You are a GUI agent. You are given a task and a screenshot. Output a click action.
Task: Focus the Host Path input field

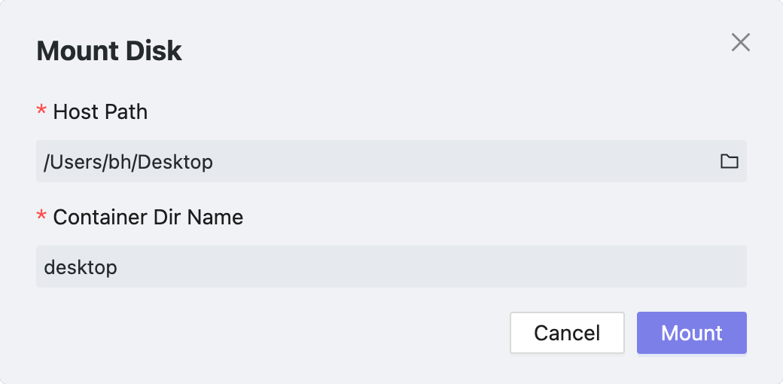tap(376, 161)
